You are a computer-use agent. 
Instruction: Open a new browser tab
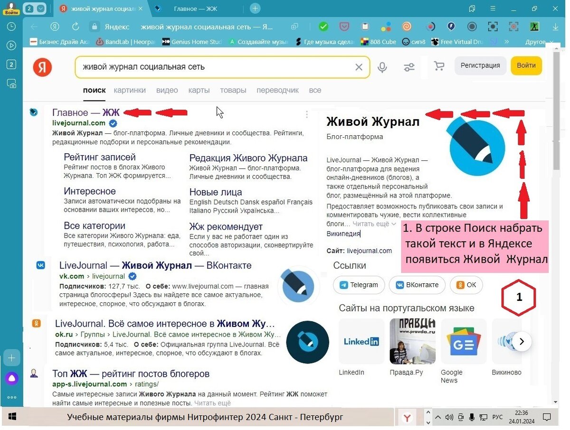(255, 9)
